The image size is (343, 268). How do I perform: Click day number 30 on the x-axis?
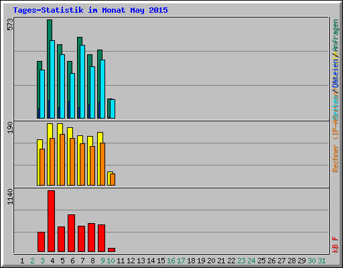[x=312, y=261]
